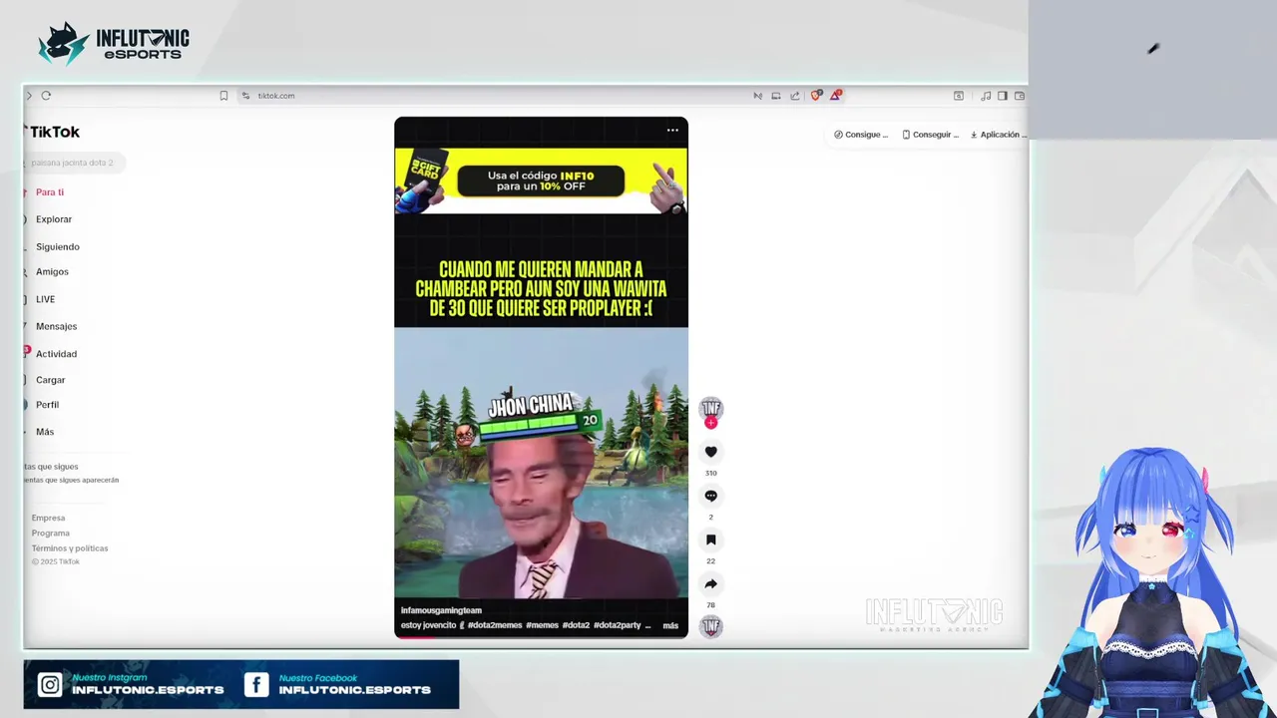Viewport: 1277px width, 718px height.
Task: View Actividad notifications
Action: coord(56,354)
